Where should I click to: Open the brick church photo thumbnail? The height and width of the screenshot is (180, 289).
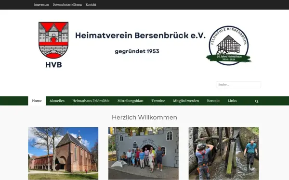63,154
